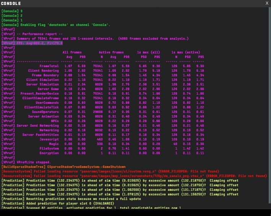Select the 'UserCommands' row label
Viewport: 271px width, 216px height.
pos(47,103)
